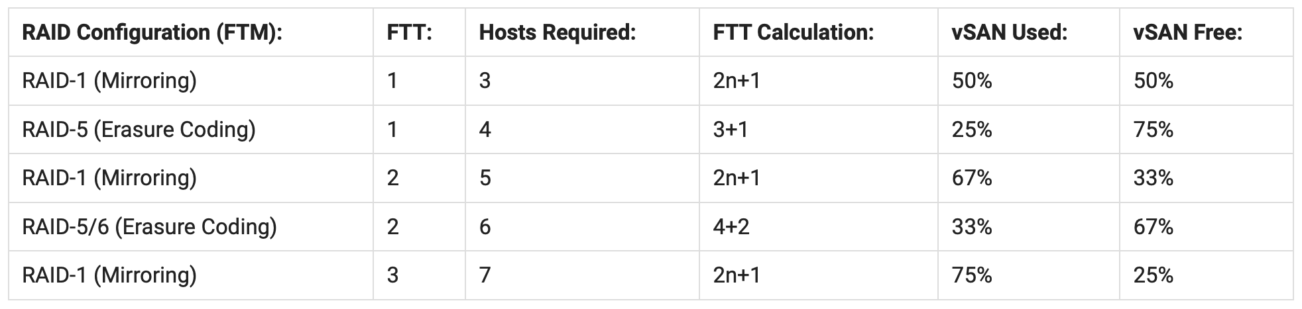Select the Hosts Required cell showing 6

(x=485, y=227)
